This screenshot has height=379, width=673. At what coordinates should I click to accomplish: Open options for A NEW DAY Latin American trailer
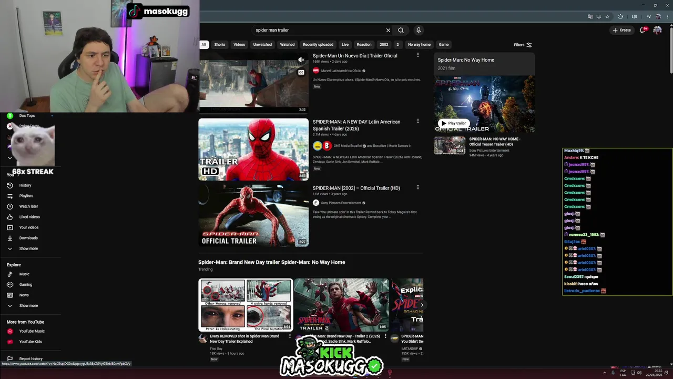418,121
